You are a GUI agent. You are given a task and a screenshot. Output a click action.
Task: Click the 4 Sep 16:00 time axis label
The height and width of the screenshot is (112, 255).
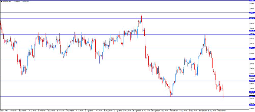174,111
